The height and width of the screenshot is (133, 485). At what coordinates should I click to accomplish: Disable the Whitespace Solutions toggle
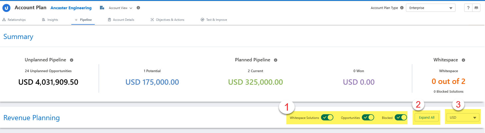(x=327, y=118)
